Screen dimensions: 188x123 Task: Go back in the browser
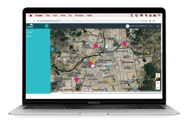click(27, 21)
